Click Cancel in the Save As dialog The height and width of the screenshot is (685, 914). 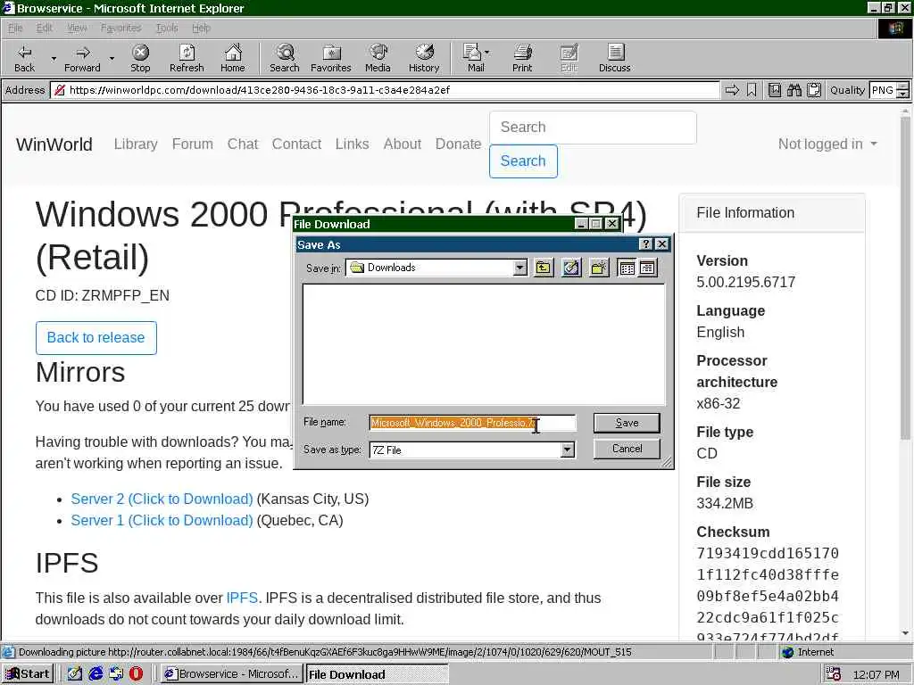click(x=627, y=449)
